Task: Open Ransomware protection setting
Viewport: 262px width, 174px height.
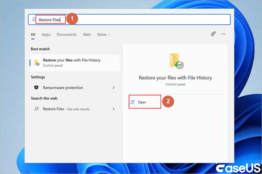Action: [x=75, y=87]
